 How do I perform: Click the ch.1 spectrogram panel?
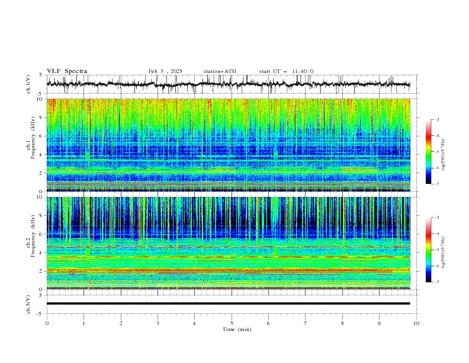pos(228,145)
